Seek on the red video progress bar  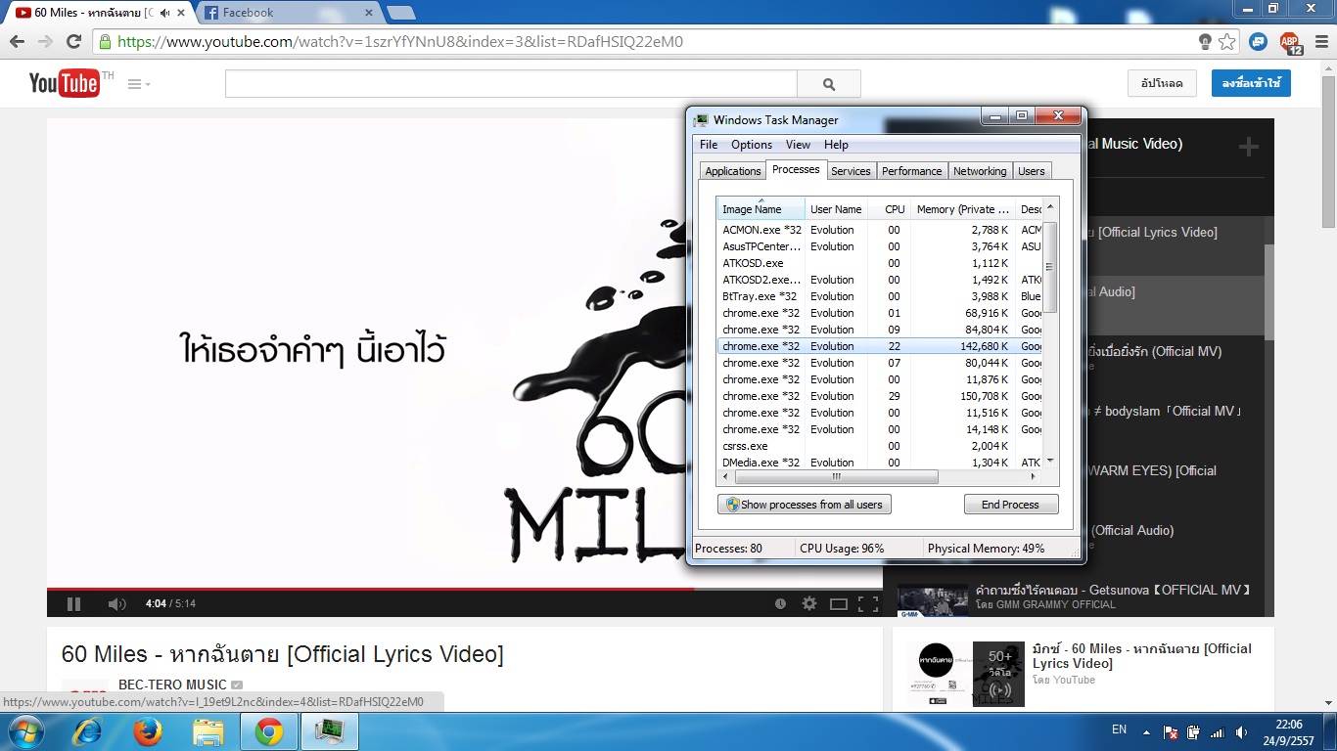click(370, 589)
